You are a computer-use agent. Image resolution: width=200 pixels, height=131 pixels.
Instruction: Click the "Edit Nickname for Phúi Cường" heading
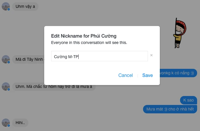click(x=84, y=36)
